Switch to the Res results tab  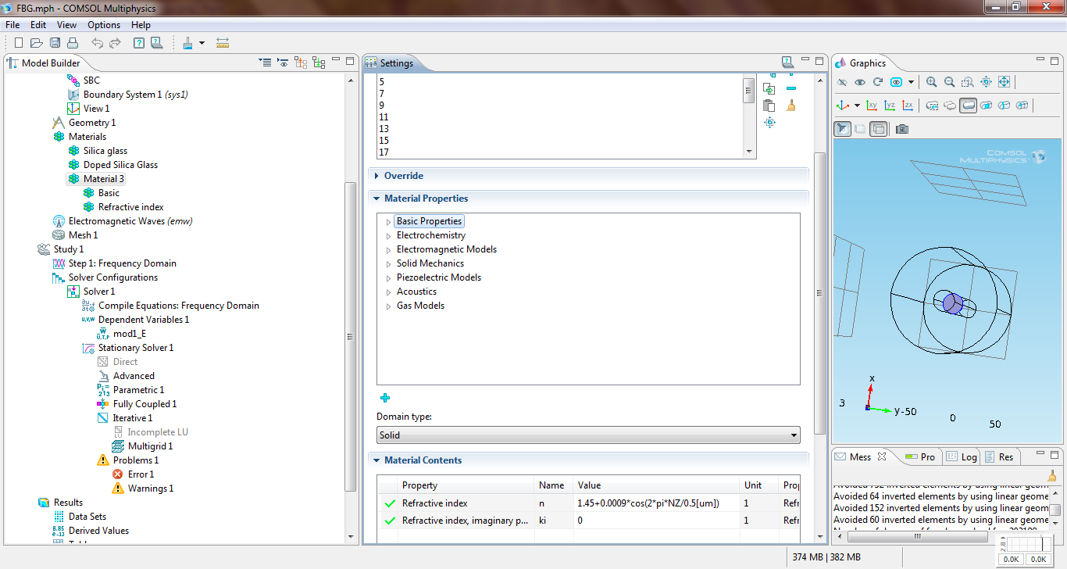999,456
